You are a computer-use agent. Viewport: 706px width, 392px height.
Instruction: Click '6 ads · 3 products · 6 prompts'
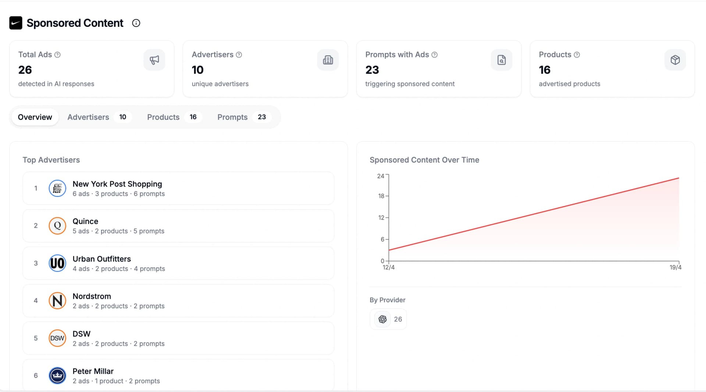click(x=119, y=194)
